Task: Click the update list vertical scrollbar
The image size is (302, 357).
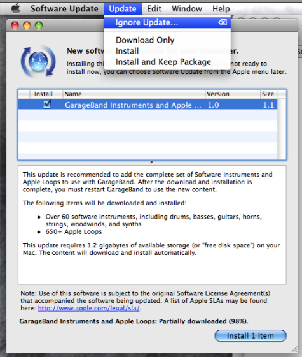Action: click(x=282, y=129)
